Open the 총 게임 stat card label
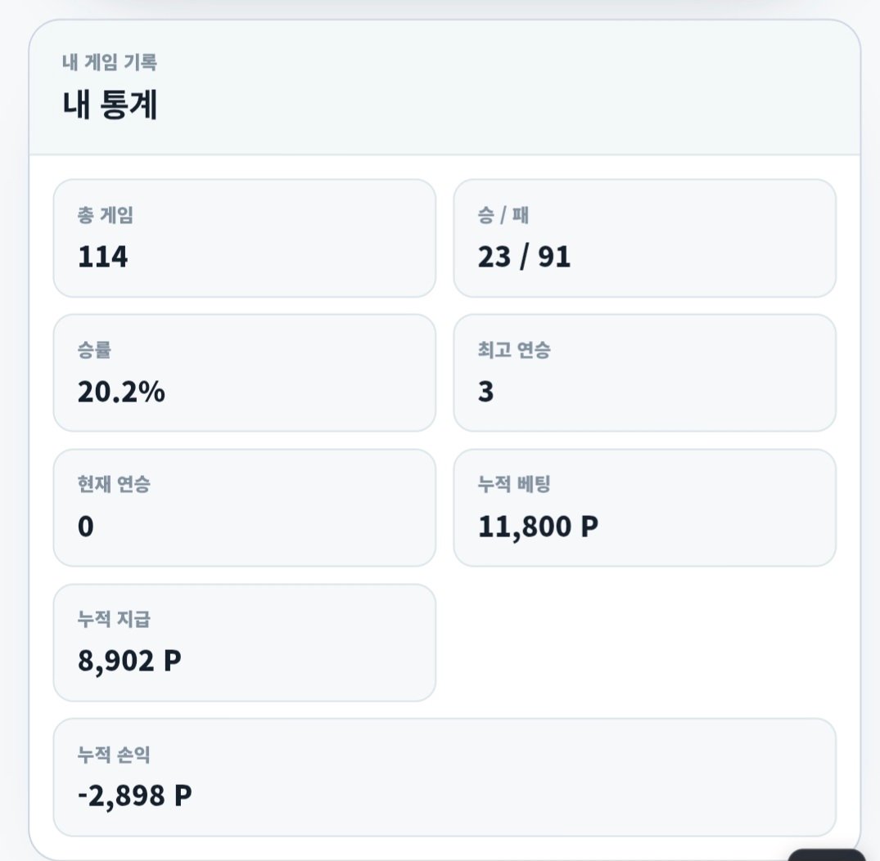Screen dimensions: 880x861 click(106, 215)
